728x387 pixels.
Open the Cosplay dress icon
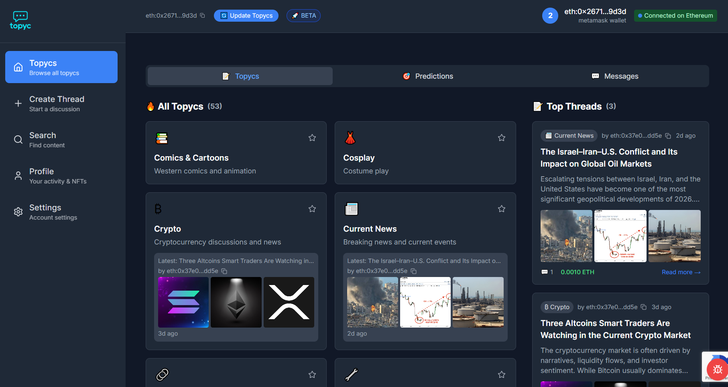pyautogui.click(x=350, y=138)
